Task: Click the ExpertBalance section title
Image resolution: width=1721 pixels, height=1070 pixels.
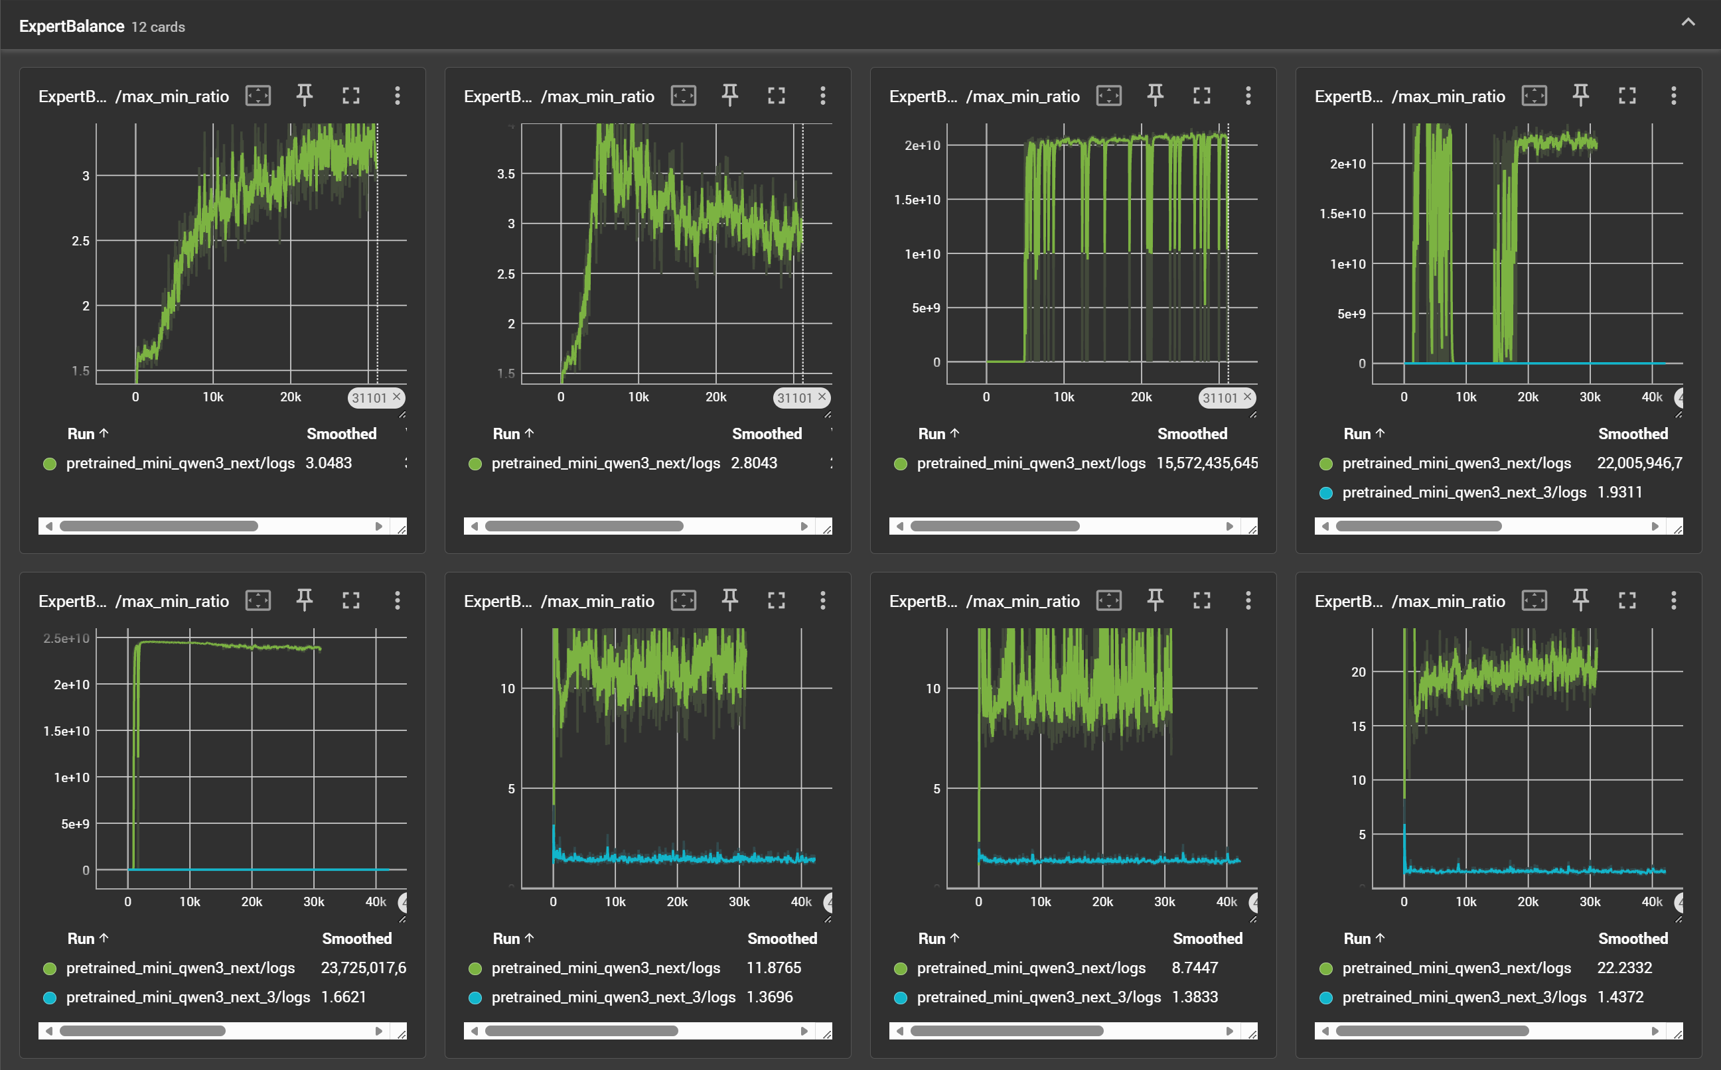Action: pos(72,26)
